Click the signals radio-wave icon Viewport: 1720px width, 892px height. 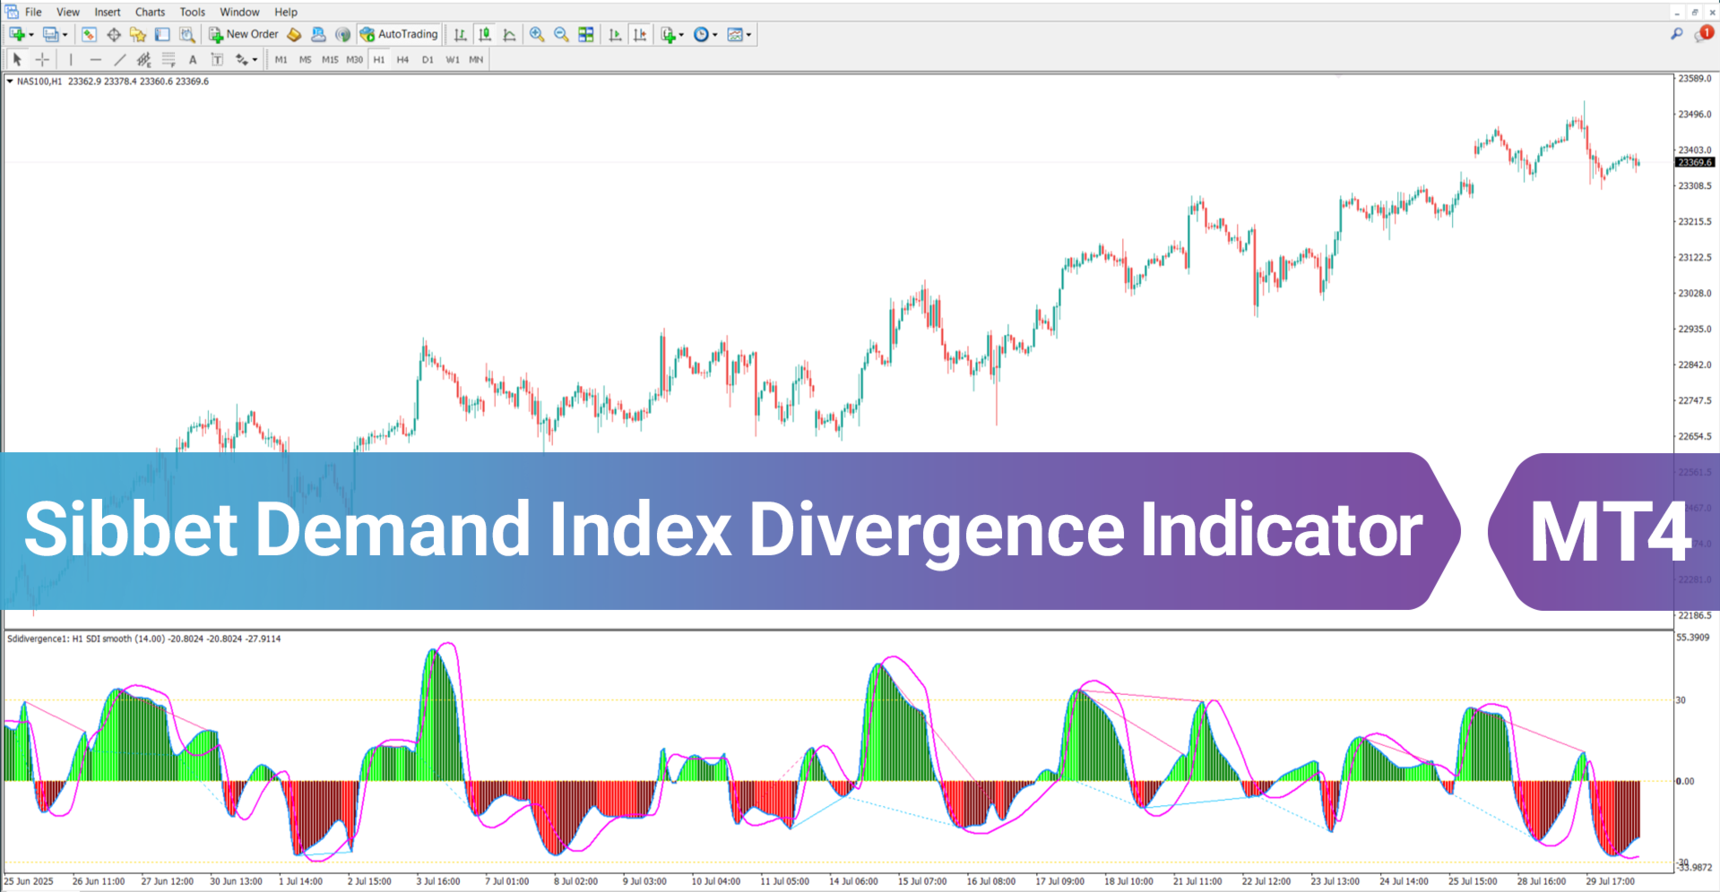[x=342, y=35]
